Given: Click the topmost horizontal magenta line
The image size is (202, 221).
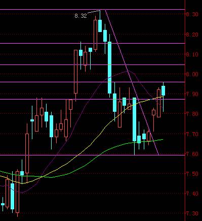Looking at the screenshot, I should tap(93, 10).
